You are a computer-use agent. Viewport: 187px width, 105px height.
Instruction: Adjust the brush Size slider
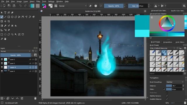point(138,6)
